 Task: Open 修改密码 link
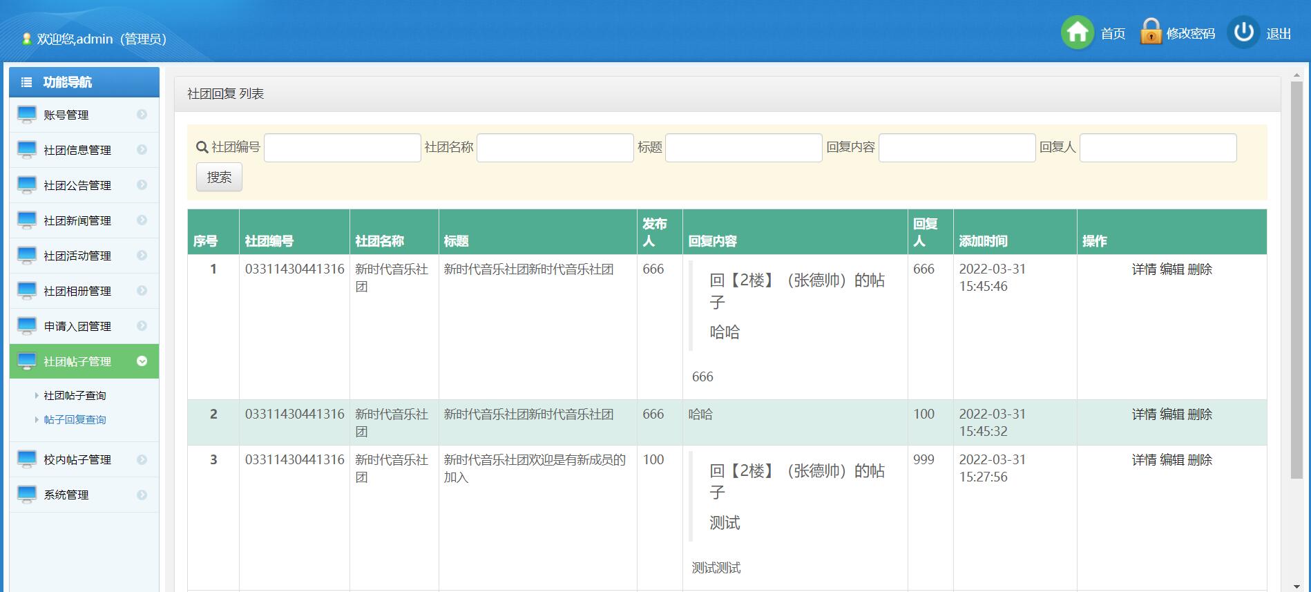(1191, 34)
